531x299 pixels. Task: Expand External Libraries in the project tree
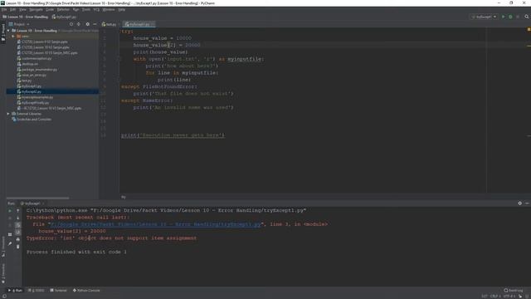(8, 114)
